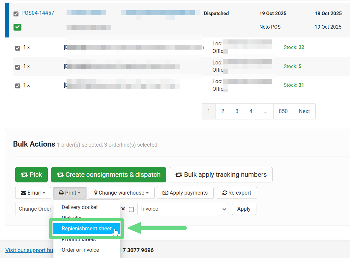
Task: Choose Replenishment sheet from Print menu
Action: point(87,229)
